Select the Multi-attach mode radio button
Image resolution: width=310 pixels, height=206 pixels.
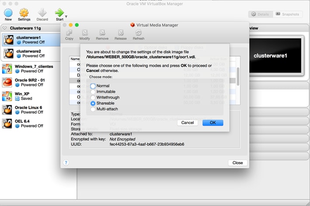(93, 109)
